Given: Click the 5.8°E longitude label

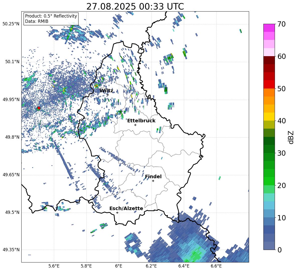Looking at the screenshot, I should coord(86,266).
